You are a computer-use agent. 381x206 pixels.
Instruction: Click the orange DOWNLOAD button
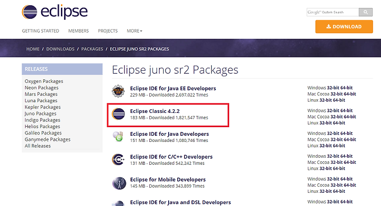pyautogui.click(x=344, y=26)
